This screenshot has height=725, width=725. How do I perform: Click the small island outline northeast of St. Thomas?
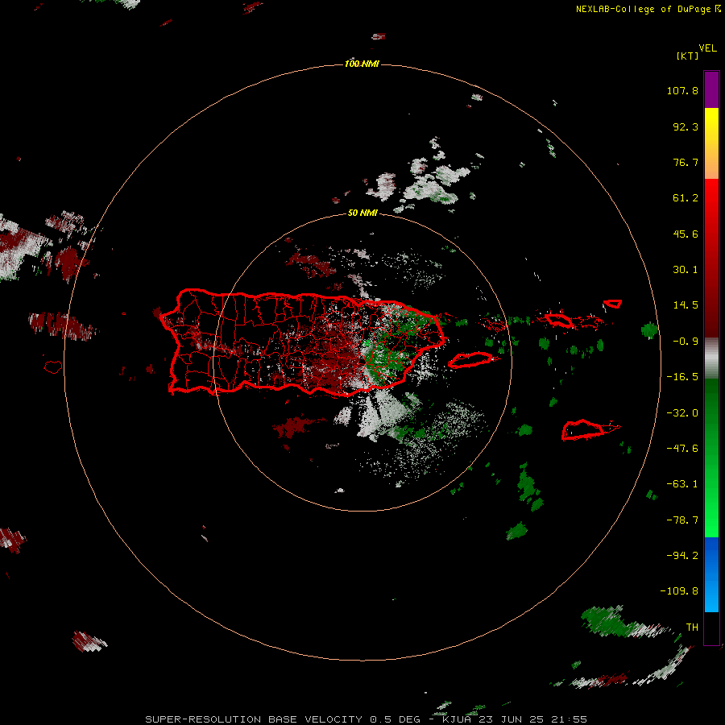[613, 304]
